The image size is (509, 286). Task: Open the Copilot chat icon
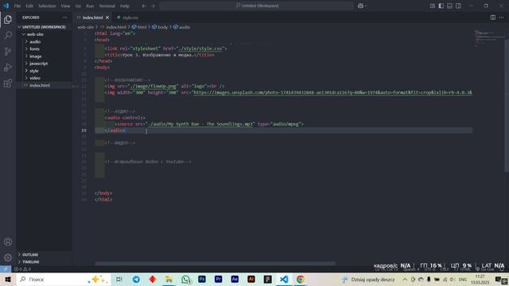(360, 6)
